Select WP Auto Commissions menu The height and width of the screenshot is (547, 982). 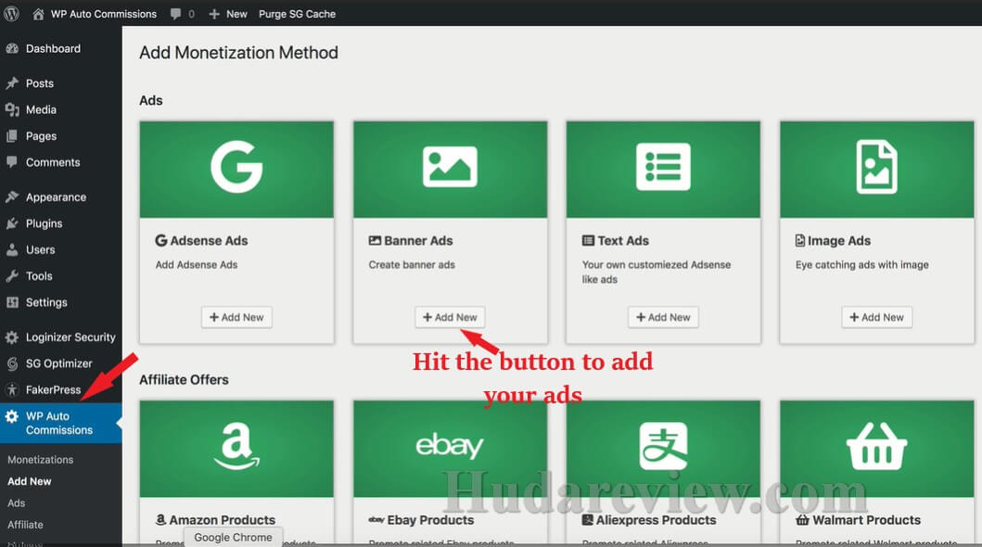pyautogui.click(x=61, y=423)
